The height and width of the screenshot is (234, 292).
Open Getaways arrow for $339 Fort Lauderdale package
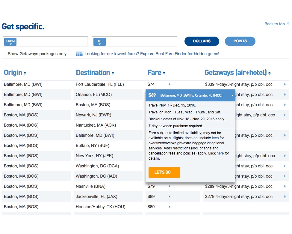tap(285, 85)
